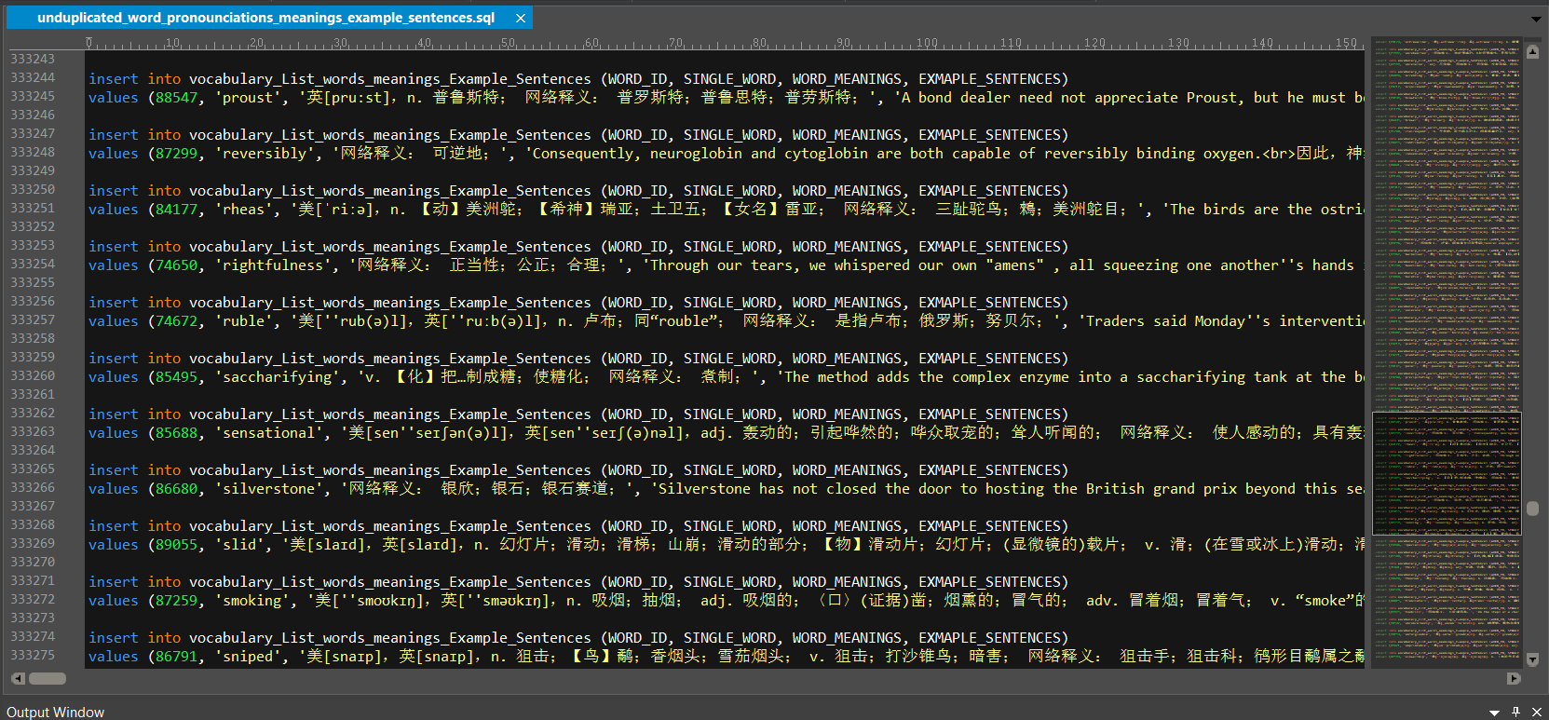The image size is (1549, 720).
Task: Click line number 333245 in the gutter
Action: tap(33, 97)
